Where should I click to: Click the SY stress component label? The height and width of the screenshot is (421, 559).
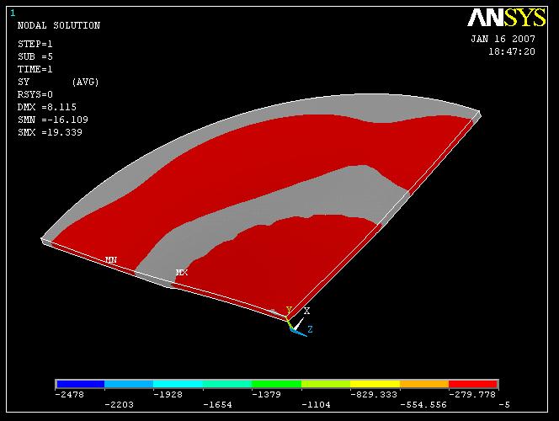24,82
